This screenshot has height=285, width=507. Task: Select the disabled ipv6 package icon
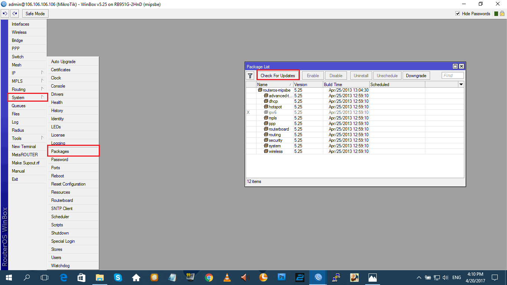coord(266,112)
